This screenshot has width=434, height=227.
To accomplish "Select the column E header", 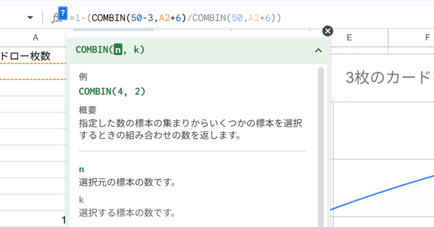I will (x=349, y=38).
